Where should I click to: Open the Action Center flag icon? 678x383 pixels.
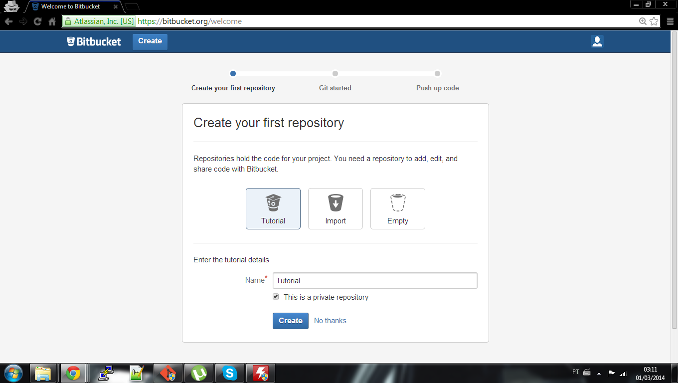[x=611, y=373]
